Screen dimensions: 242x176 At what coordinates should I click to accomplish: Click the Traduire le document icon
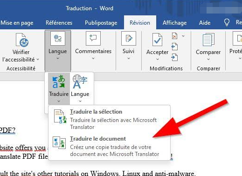coord(59,143)
